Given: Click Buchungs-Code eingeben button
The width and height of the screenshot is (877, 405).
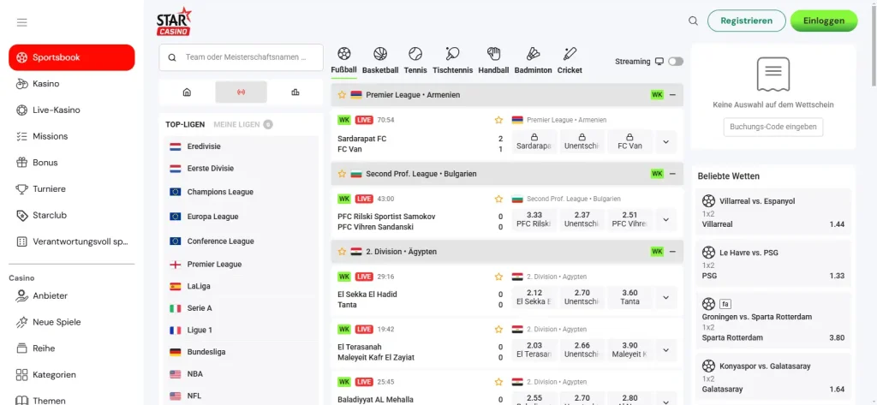Looking at the screenshot, I should point(773,127).
